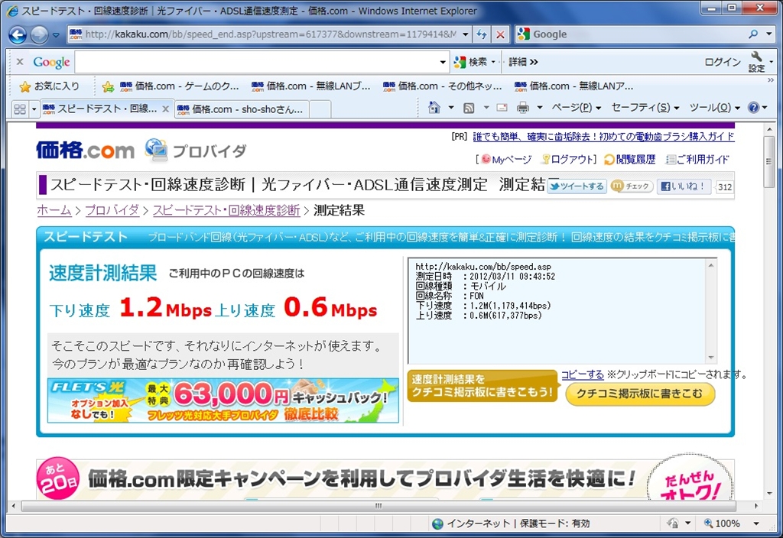The image size is (783, 538).
Task: Switch to the sho-shoさん tab
Action: pyautogui.click(x=241, y=109)
